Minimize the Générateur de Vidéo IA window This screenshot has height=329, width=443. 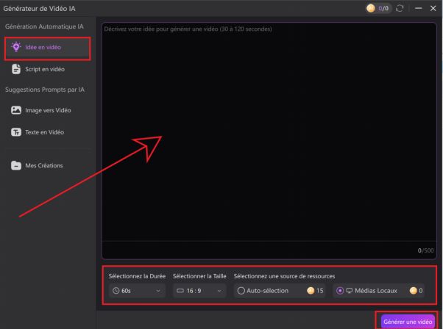417,7
